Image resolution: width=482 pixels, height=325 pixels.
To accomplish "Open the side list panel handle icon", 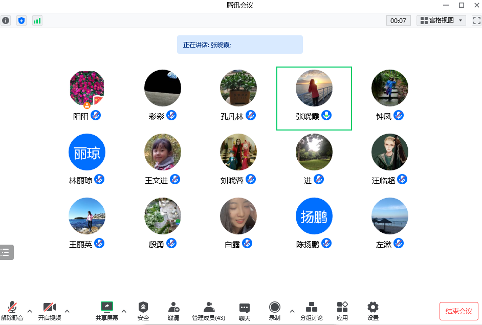I will pyautogui.click(x=7, y=252).
